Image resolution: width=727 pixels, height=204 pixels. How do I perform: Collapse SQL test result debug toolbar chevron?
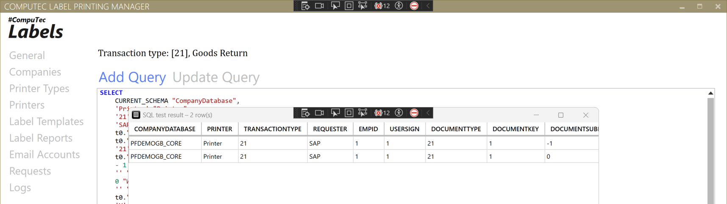(428, 113)
